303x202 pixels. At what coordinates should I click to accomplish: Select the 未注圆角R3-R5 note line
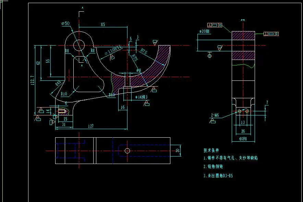218,176
